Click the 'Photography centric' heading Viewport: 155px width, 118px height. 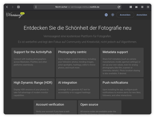72,52
